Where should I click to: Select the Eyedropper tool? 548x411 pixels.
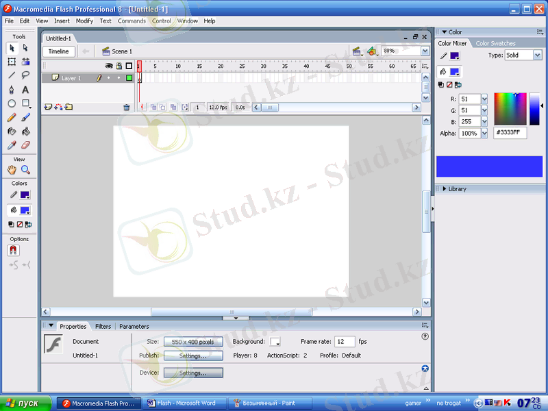tap(12, 145)
